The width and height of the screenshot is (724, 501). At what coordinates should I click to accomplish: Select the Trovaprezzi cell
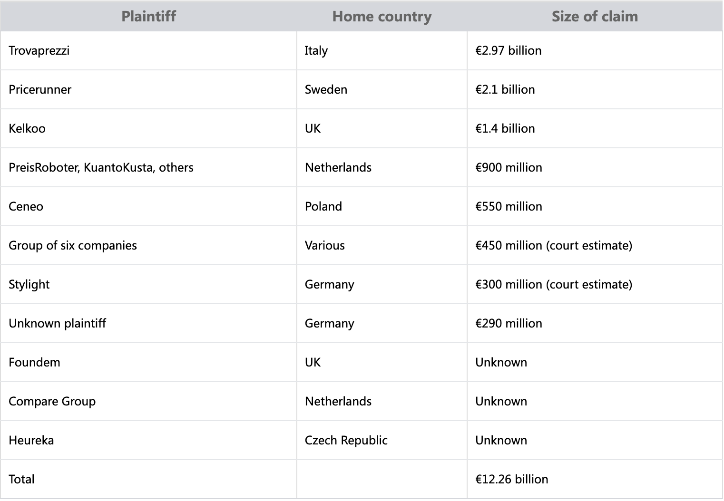tap(148, 51)
